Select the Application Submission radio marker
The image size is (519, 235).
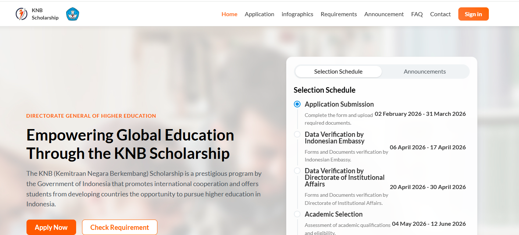click(297, 104)
